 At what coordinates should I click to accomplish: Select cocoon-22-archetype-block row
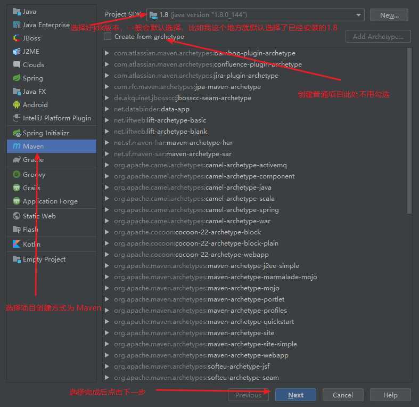tap(254, 232)
